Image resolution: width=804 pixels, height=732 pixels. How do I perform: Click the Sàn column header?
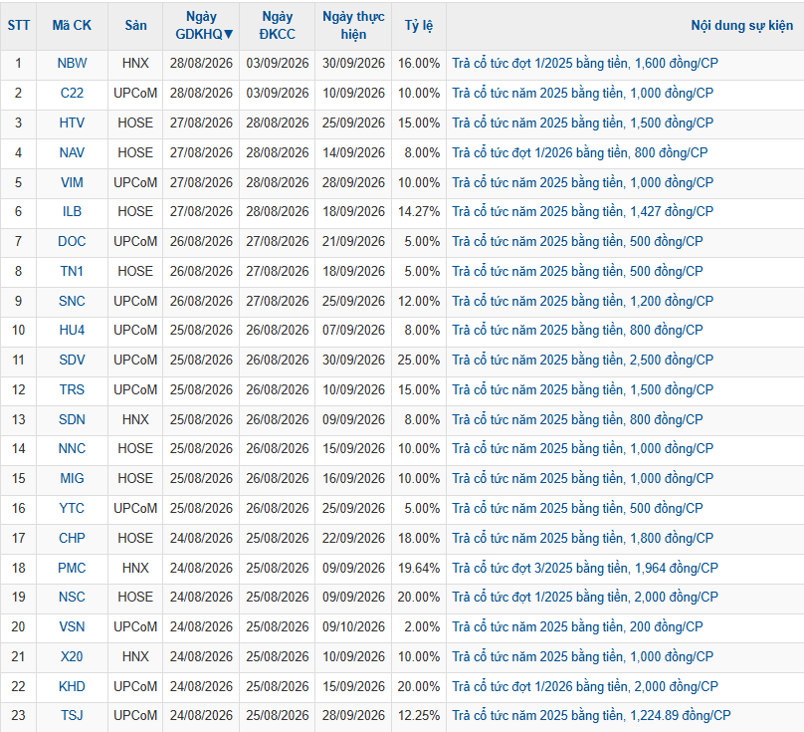tap(135, 25)
